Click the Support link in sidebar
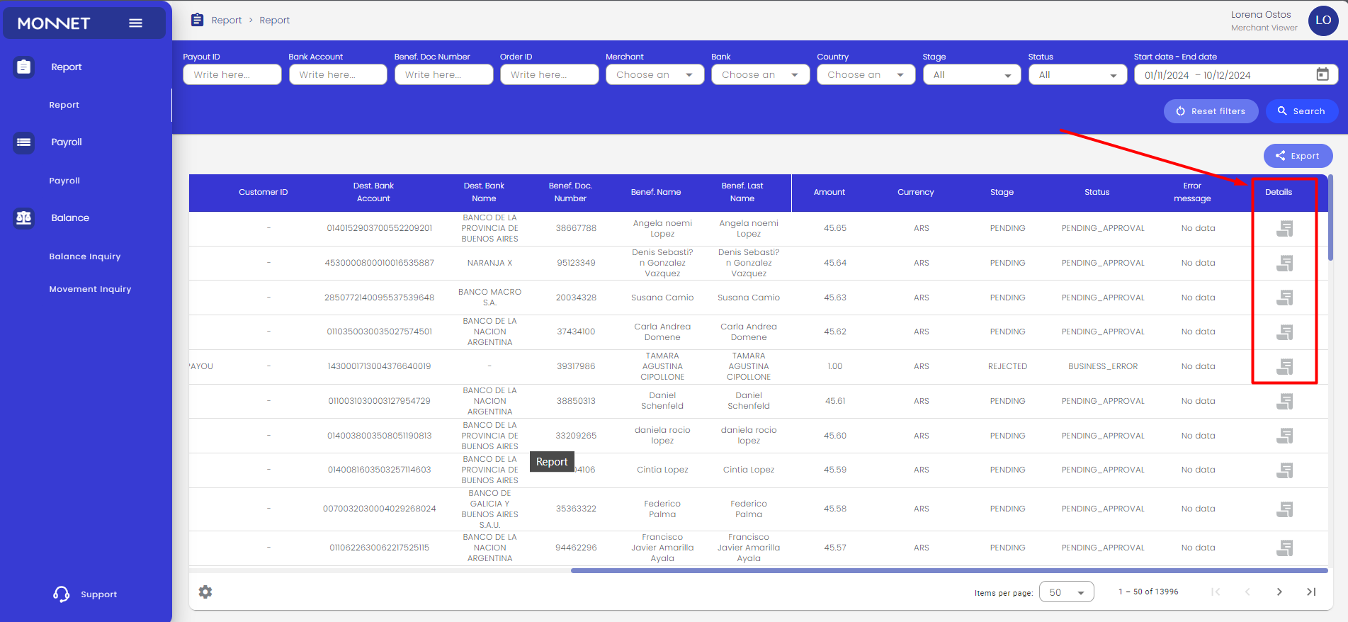 pos(99,594)
